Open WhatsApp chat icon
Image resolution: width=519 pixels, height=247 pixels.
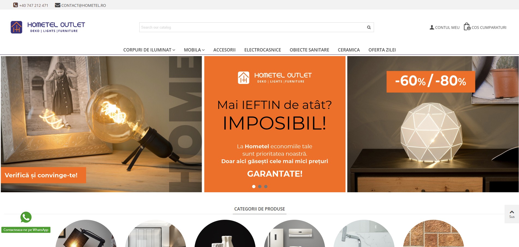(26, 217)
